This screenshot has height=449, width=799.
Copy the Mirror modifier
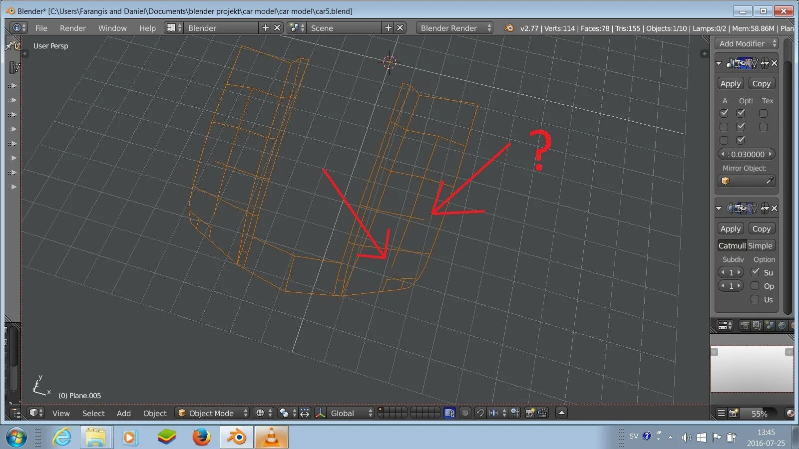pyautogui.click(x=762, y=84)
